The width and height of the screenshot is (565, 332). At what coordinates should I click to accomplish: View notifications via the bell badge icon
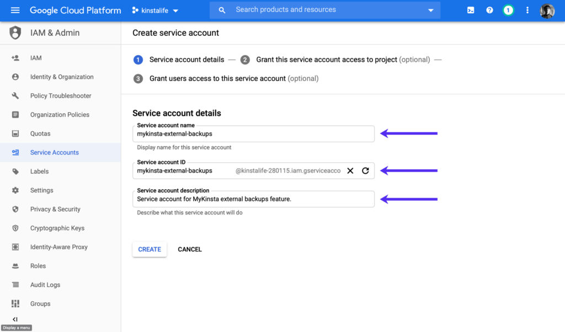tap(508, 10)
